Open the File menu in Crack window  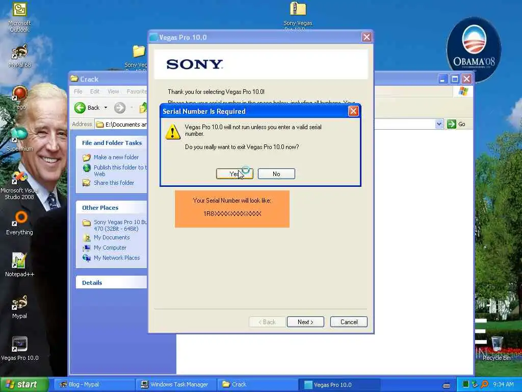click(x=78, y=91)
